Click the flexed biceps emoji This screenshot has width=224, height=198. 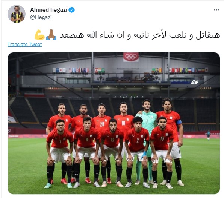pyautogui.click(x=40, y=35)
